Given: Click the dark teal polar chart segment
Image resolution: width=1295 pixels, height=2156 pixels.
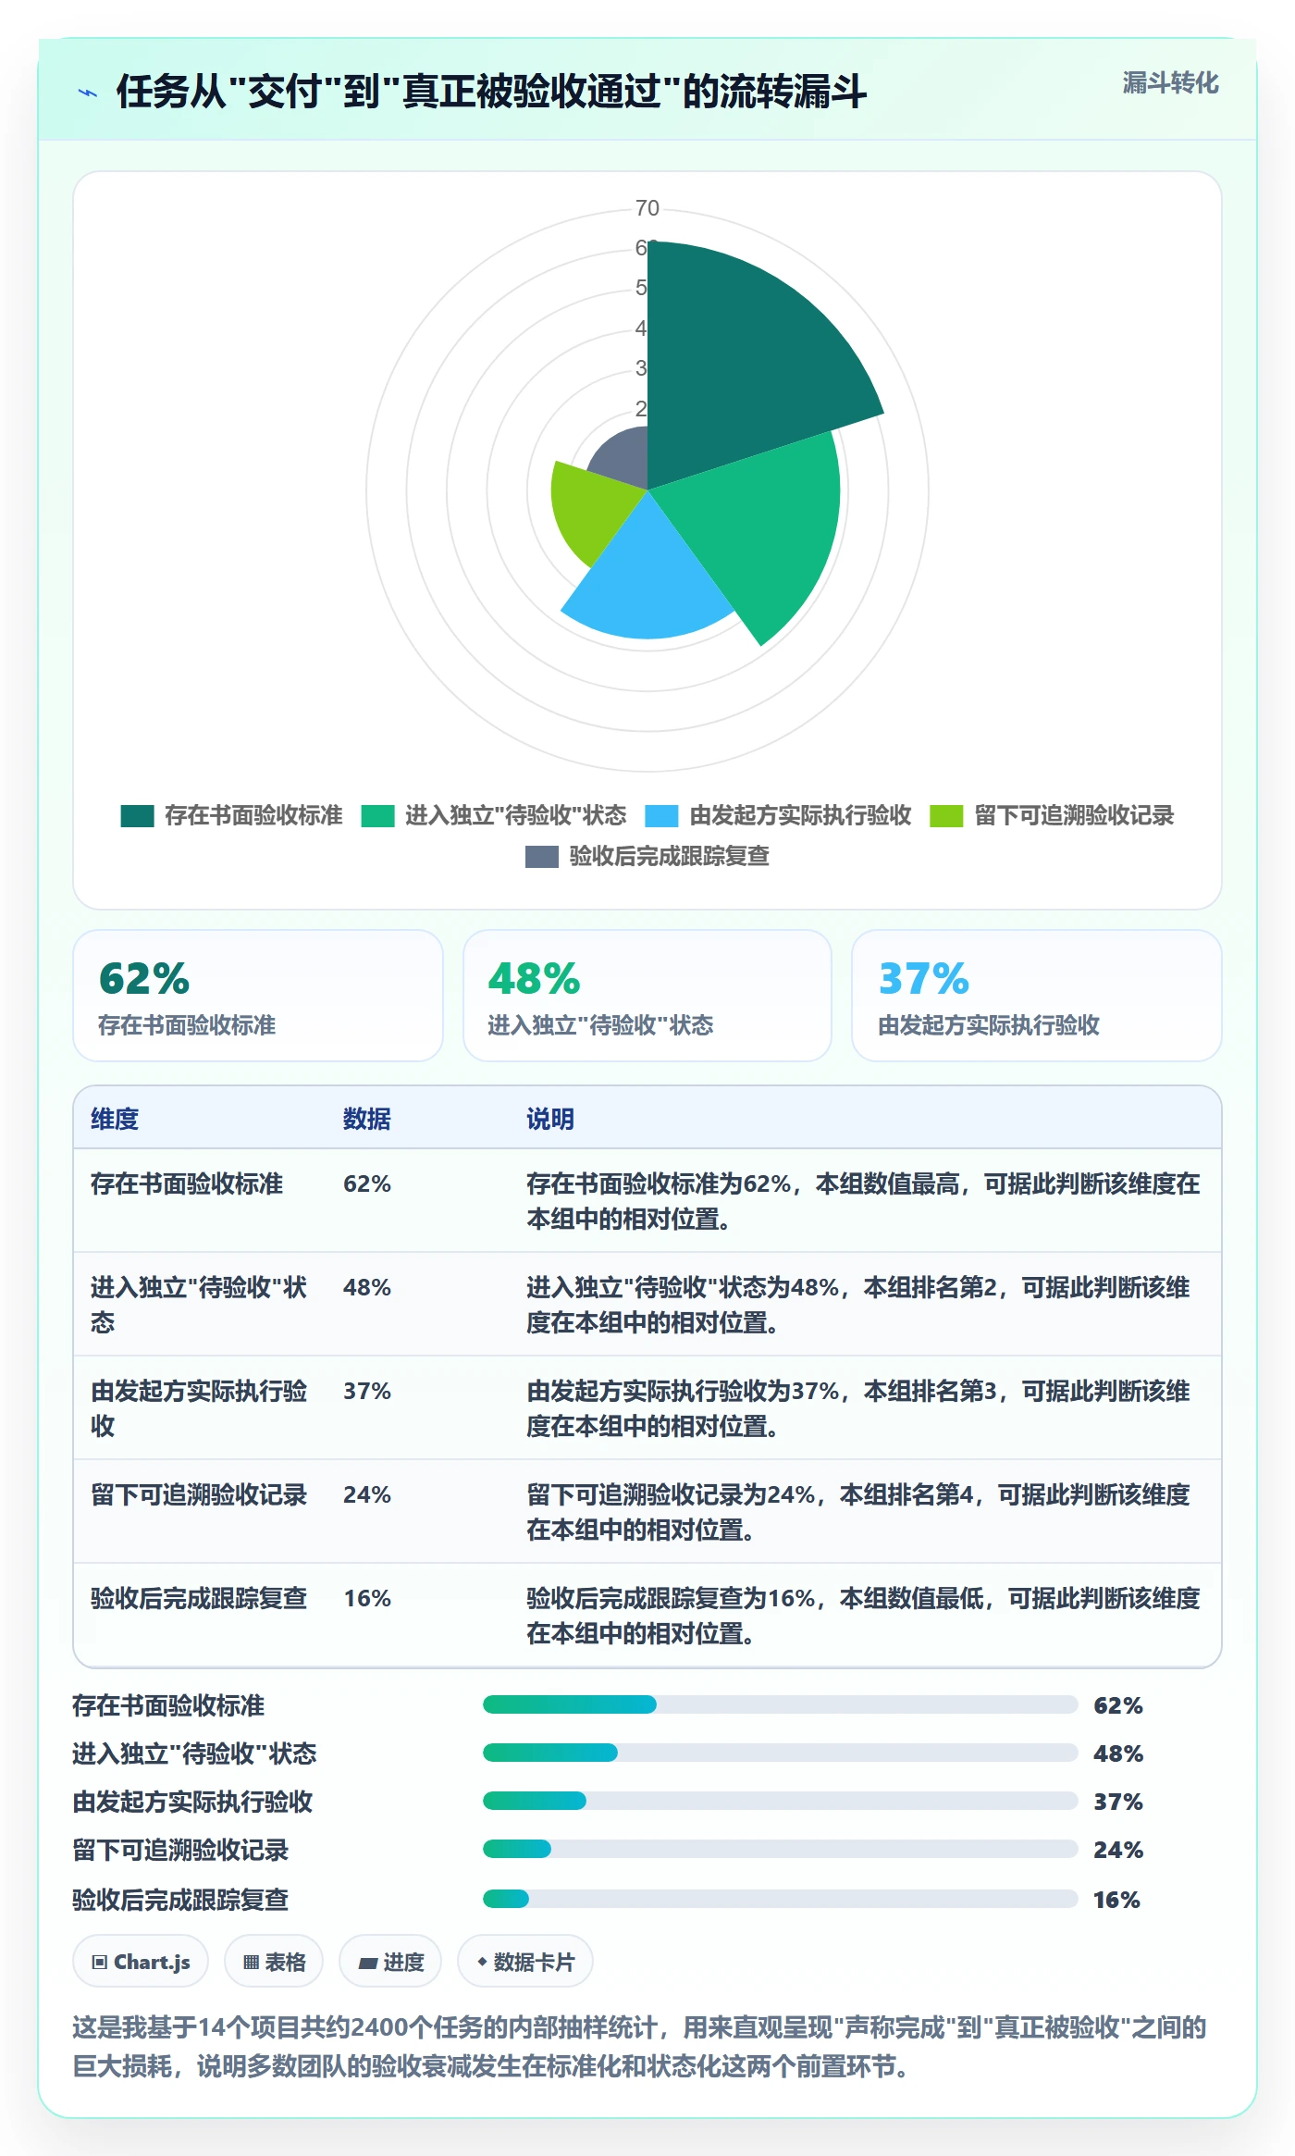Looking at the screenshot, I should [x=740, y=361].
